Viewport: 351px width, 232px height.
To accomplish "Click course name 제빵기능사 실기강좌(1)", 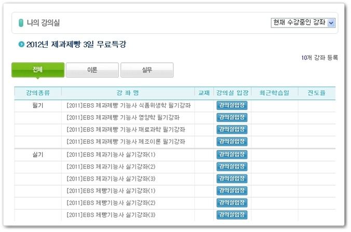I will [111, 191].
